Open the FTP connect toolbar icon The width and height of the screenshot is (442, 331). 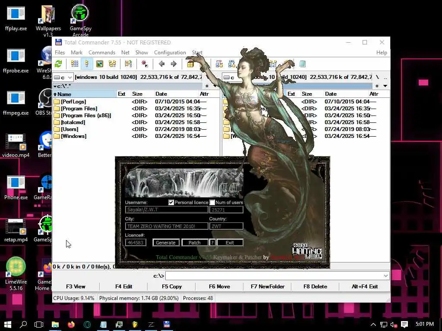tap(219, 64)
